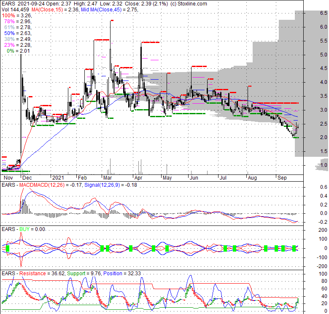Click the 80 position axis label

coord(324,281)
